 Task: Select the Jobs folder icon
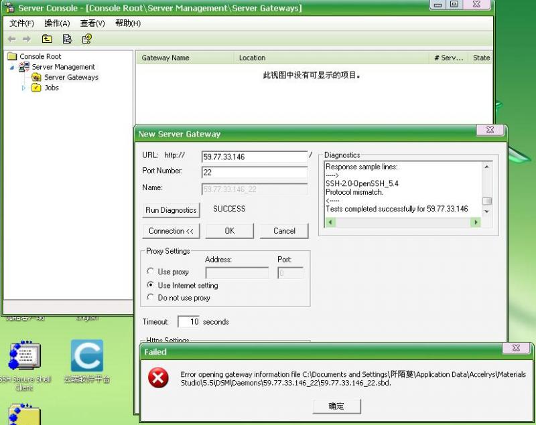coord(36,88)
